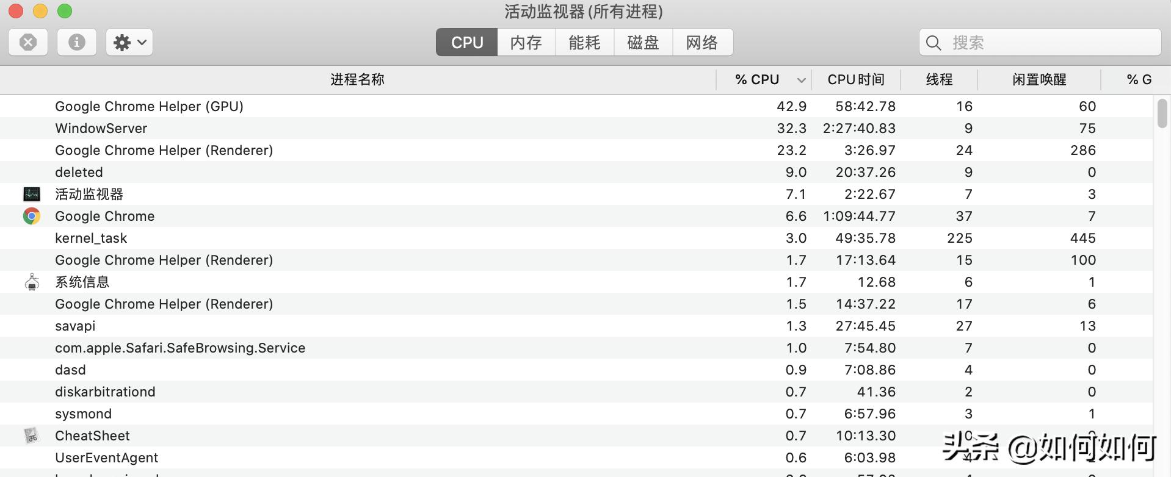The image size is (1171, 477).
Task: Select the CPU tab
Action: point(466,42)
